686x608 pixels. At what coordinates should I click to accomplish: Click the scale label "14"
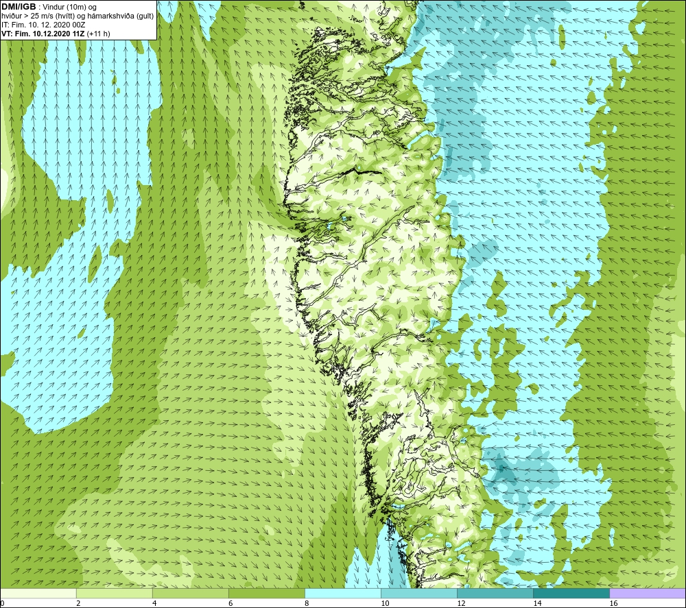coord(537,604)
